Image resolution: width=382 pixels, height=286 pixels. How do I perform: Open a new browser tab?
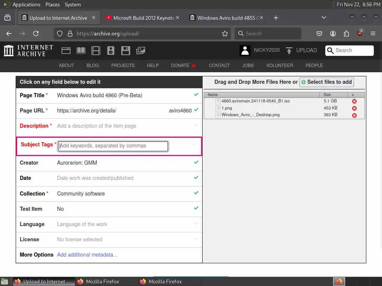tap(276, 18)
